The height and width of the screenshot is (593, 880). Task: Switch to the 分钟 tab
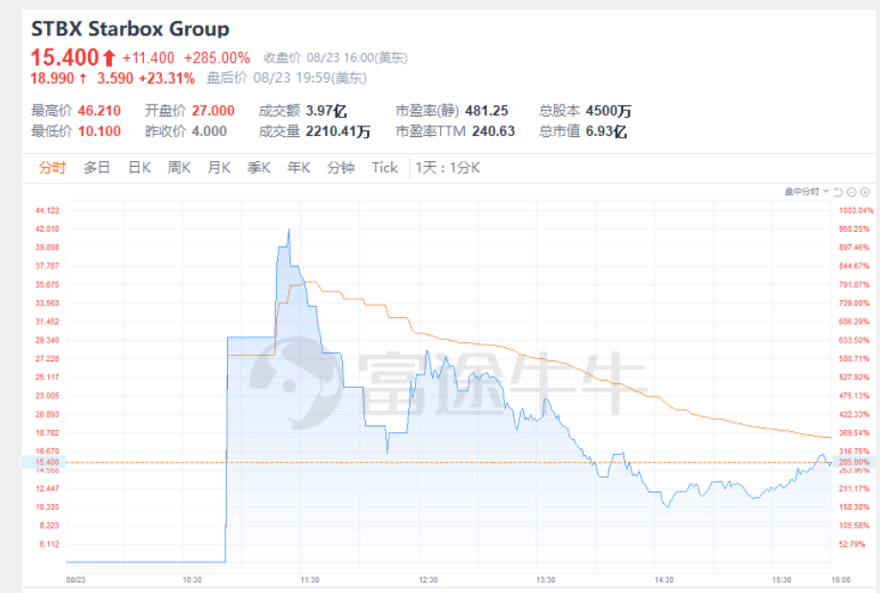pos(340,168)
